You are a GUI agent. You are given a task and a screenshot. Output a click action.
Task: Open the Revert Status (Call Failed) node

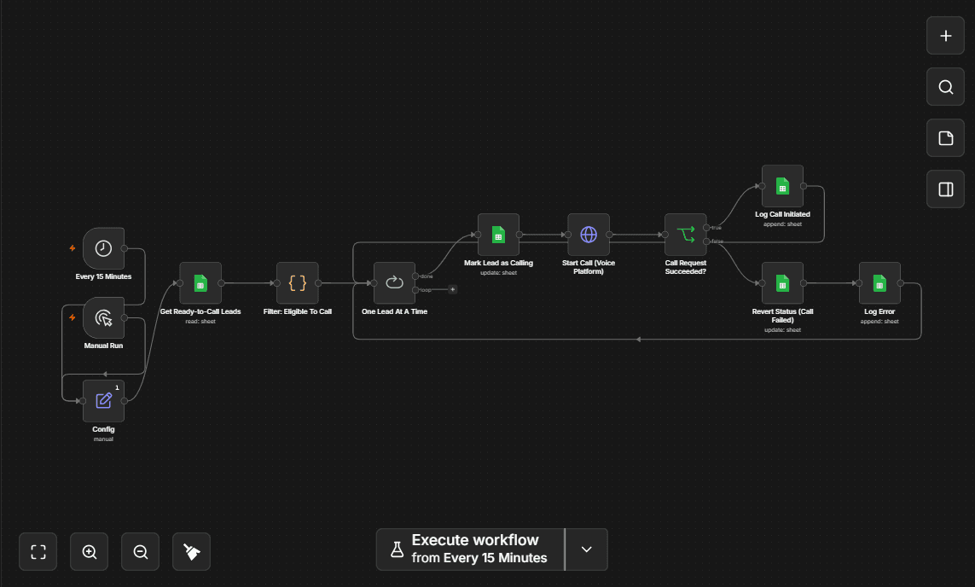pyautogui.click(x=782, y=283)
